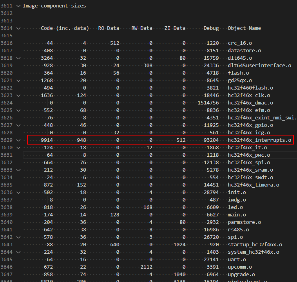This screenshot has height=282, width=297.
Task: Select the led.o object name
Action: tap(235, 207)
